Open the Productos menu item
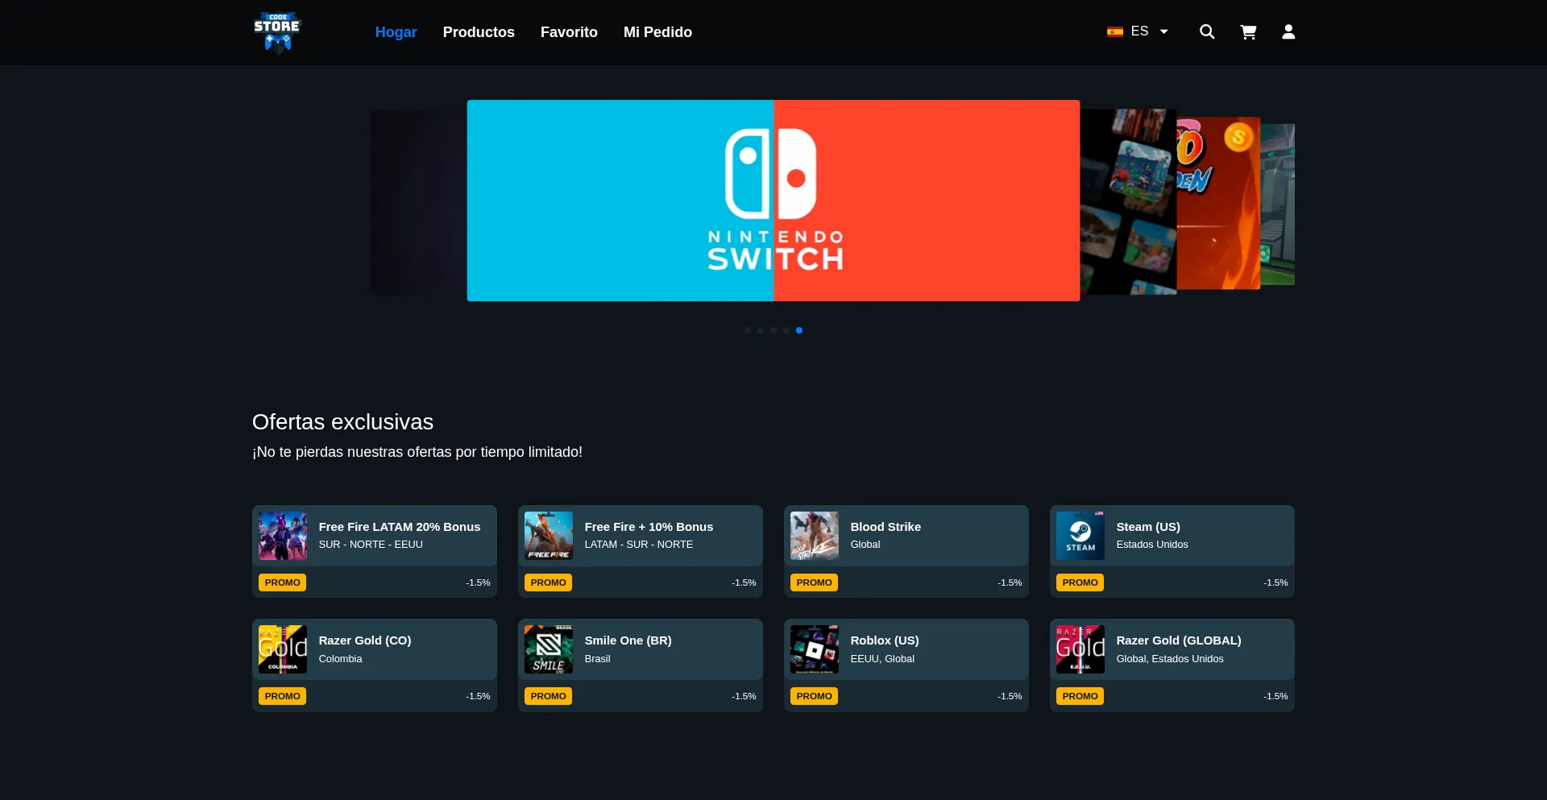1547x800 pixels. point(479,32)
